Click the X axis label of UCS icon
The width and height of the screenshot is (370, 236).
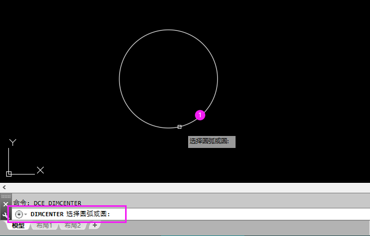(x=40, y=170)
